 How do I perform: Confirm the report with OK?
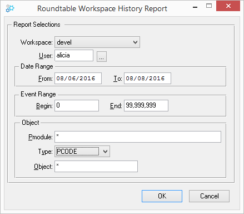(x=162, y=196)
